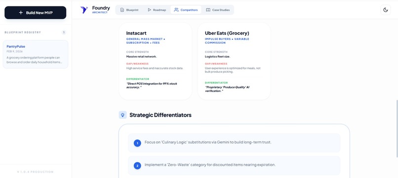Click the Competitors people icon
This screenshot has height=178, width=398.
click(x=176, y=10)
